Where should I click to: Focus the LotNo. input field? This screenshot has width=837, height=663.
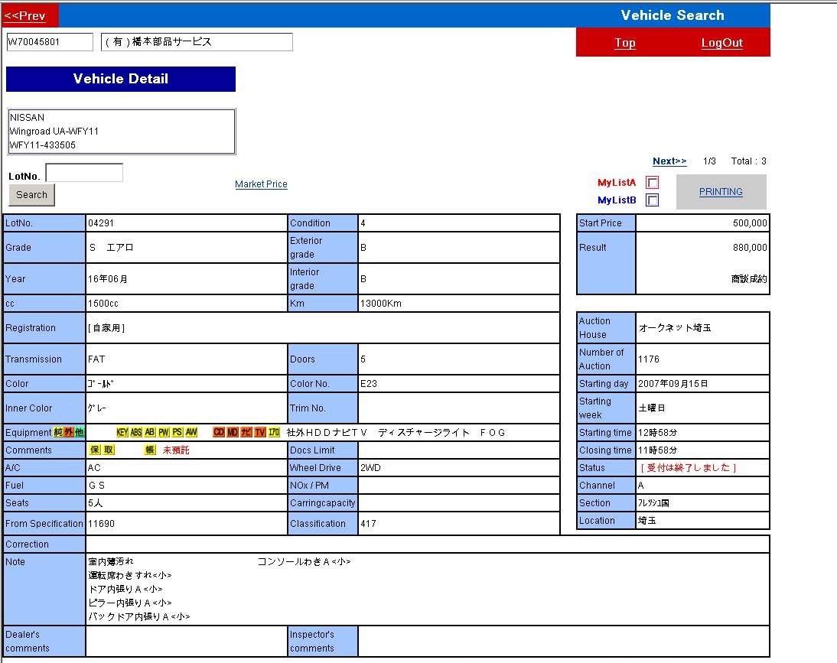tap(84, 173)
